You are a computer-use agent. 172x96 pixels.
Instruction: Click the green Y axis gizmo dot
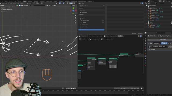pyautogui.click(x=73, y=8)
